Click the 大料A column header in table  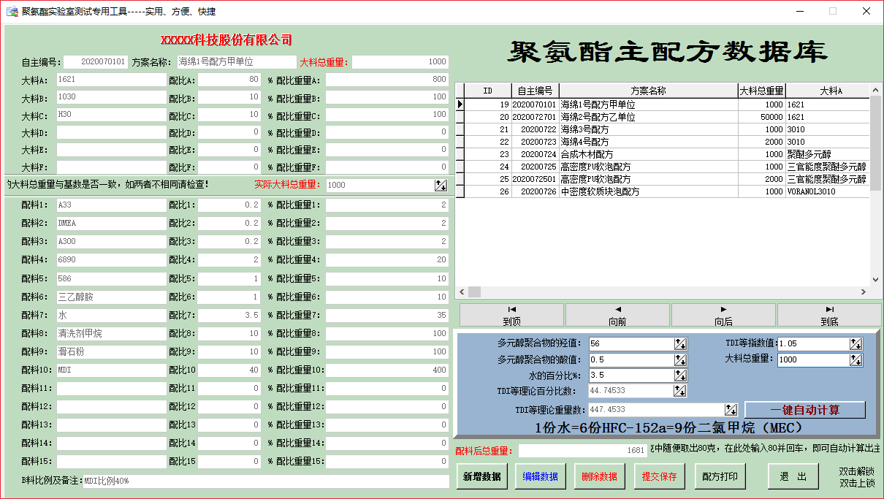(x=827, y=91)
